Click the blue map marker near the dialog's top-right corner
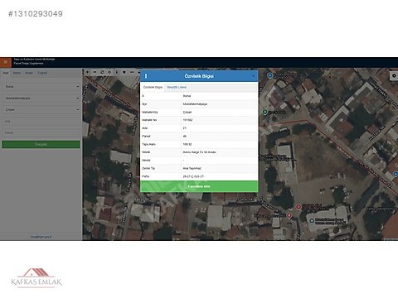 point(269,75)
